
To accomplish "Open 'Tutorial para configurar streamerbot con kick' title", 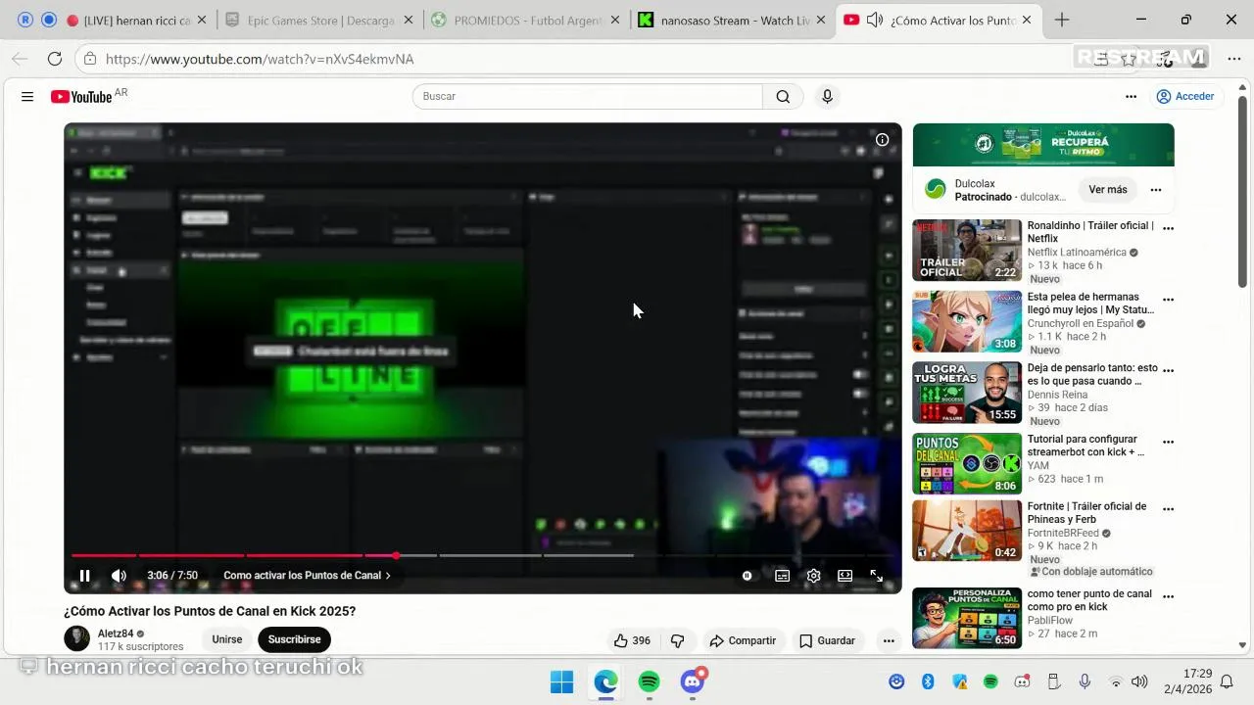I will pyautogui.click(x=1085, y=446).
